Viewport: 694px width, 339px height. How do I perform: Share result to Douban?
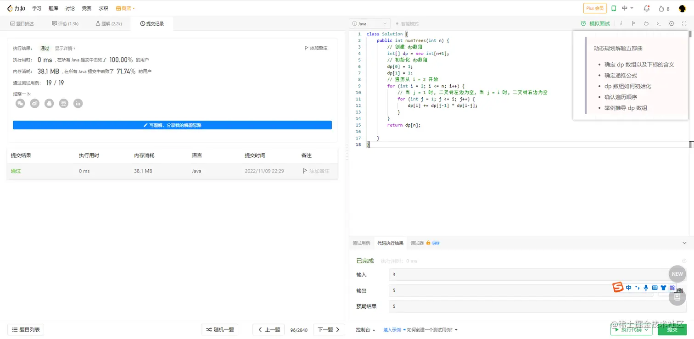point(64,104)
